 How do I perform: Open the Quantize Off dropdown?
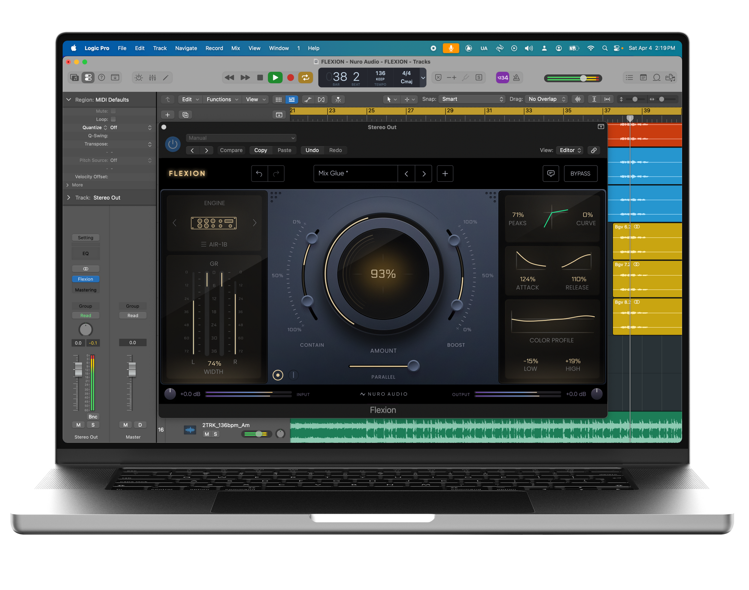coord(131,128)
